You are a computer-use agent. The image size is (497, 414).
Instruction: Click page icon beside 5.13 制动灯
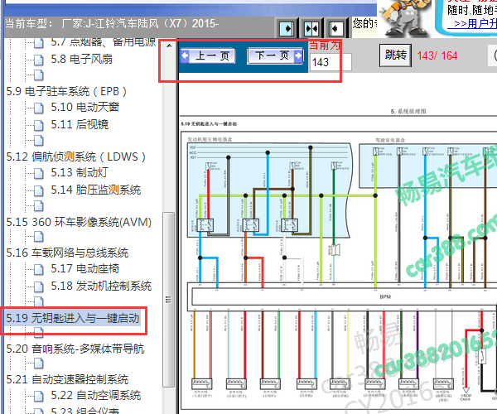click(x=39, y=173)
